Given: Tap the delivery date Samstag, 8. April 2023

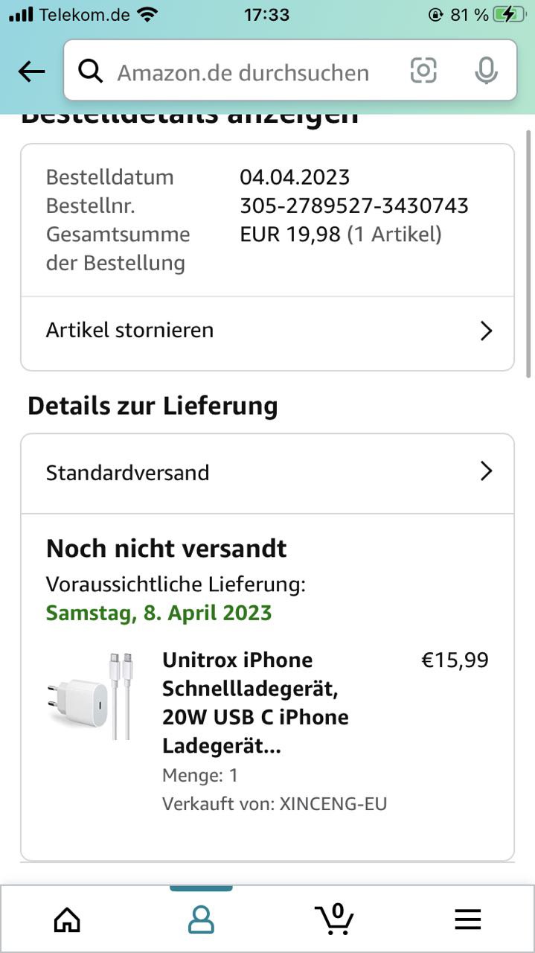Looking at the screenshot, I should click(158, 613).
